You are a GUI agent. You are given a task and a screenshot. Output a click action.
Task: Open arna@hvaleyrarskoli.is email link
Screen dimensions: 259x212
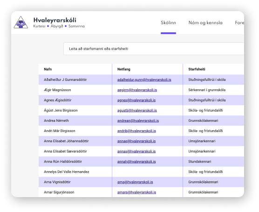(135, 182)
